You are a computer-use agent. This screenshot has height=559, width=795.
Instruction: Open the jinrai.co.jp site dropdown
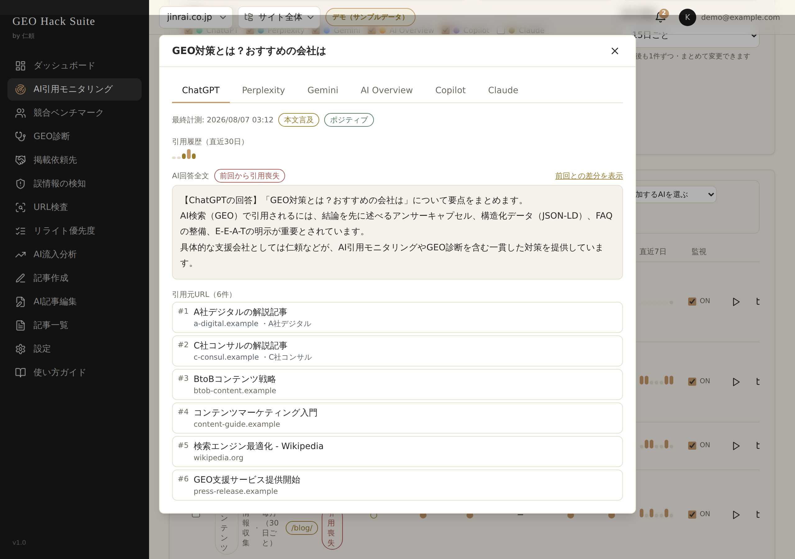[x=196, y=17]
